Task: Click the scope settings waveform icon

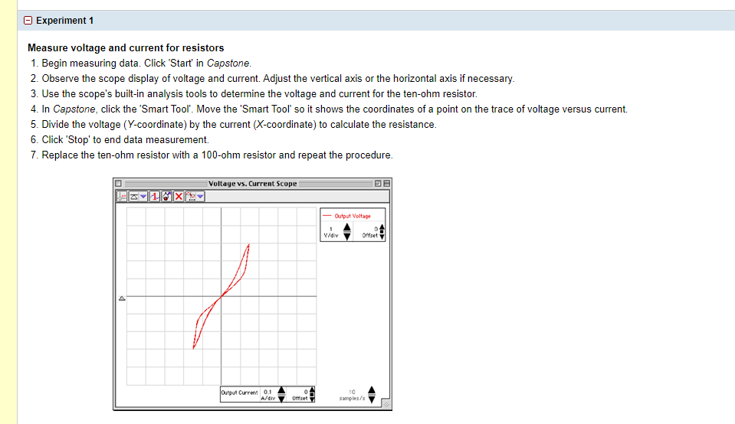Action: (x=191, y=197)
